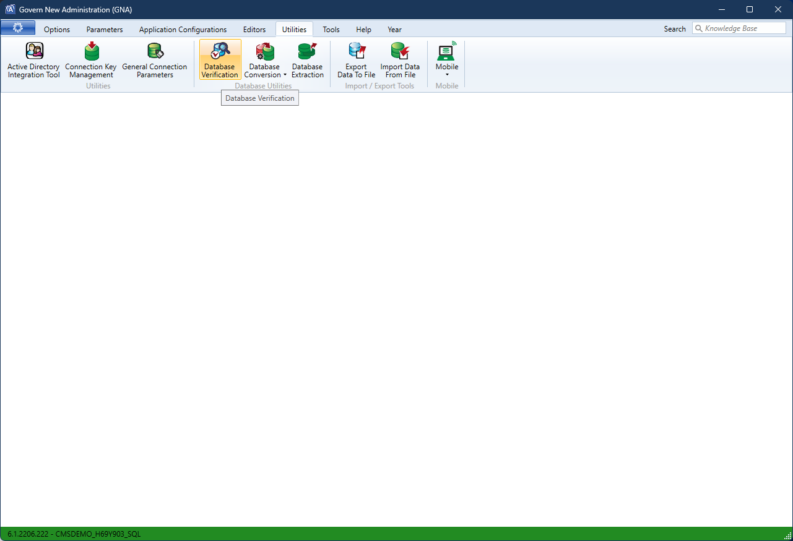
Task: Open Active Directory Integration Tool
Action: 34,60
